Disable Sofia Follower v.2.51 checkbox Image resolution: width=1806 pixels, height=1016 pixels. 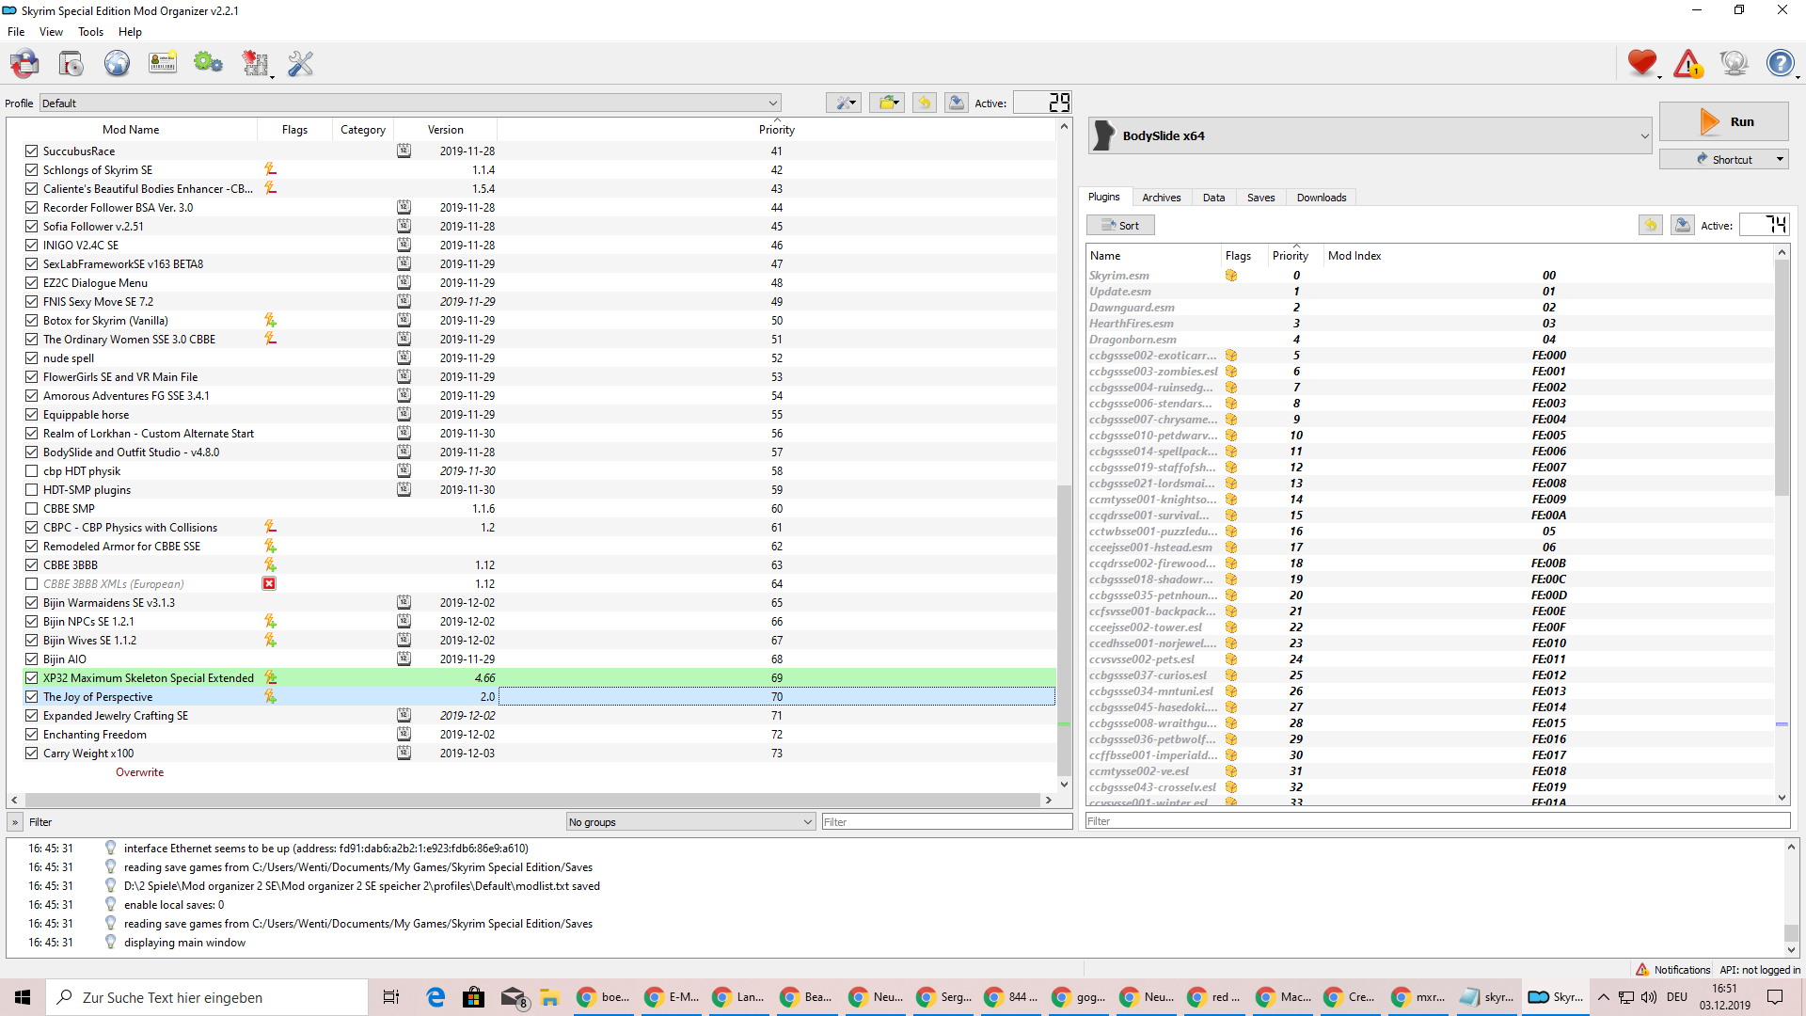[x=32, y=226]
